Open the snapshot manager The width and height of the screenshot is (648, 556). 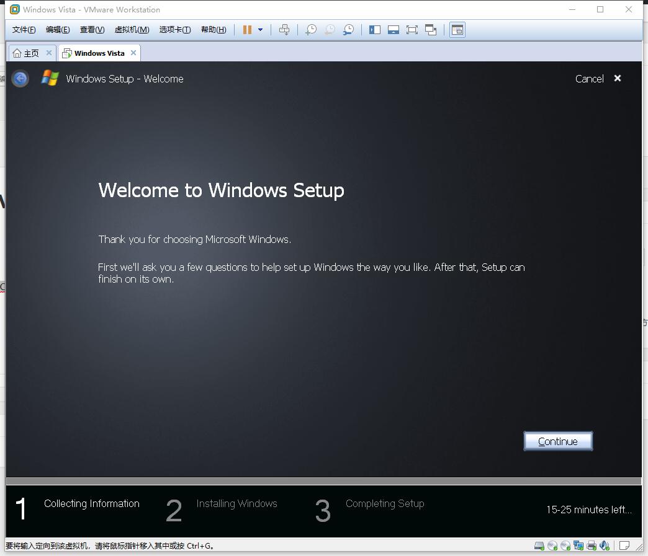(x=348, y=30)
